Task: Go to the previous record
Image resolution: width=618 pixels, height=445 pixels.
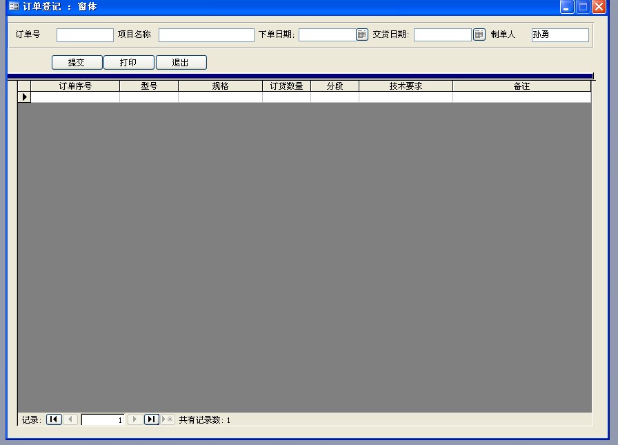Action: (x=71, y=419)
